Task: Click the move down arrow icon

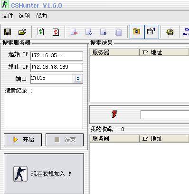Action: click(89, 32)
